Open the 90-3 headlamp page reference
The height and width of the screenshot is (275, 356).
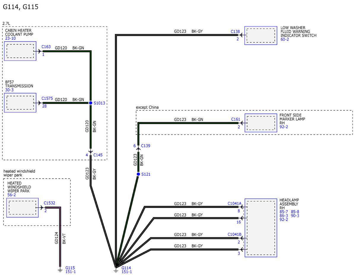[295, 216]
